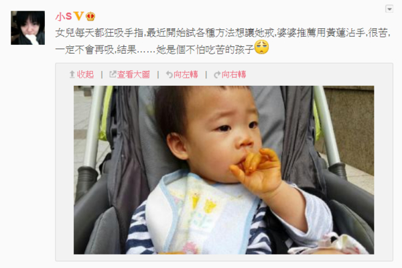Expand the post options dropdown arrow
Viewport: 402px width, 268px height.
click(389, 9)
